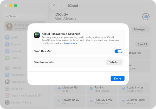Click the General gear icon
The height and width of the screenshot is (109, 156).
coord(7,68)
